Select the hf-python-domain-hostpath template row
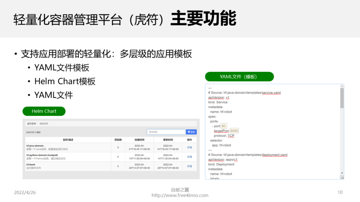Viewport: 360px width, 202px height. click(x=111, y=157)
